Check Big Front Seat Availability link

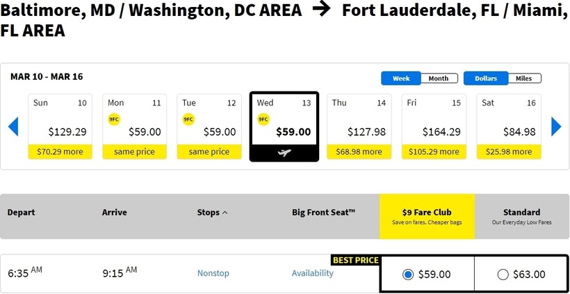(312, 273)
